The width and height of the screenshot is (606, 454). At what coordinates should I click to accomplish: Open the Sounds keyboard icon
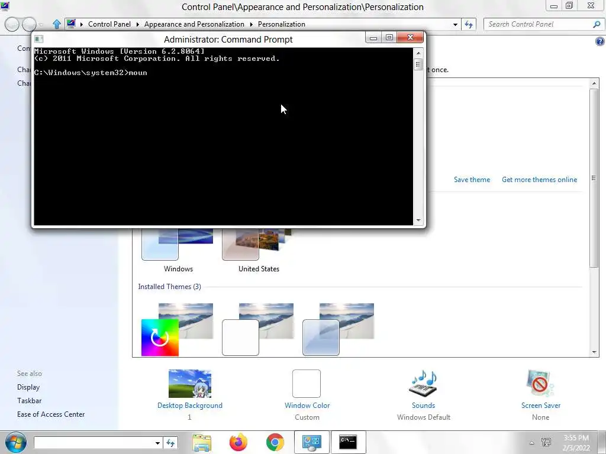pos(423,383)
